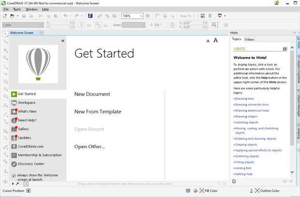Open the Gallery sidebar item
The width and height of the screenshot is (300, 197).
click(x=38, y=129)
